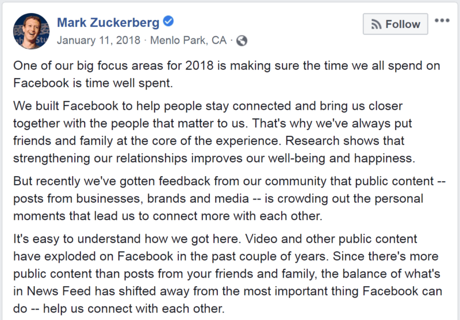Click the Menlo Park, CA location link

pos(189,40)
